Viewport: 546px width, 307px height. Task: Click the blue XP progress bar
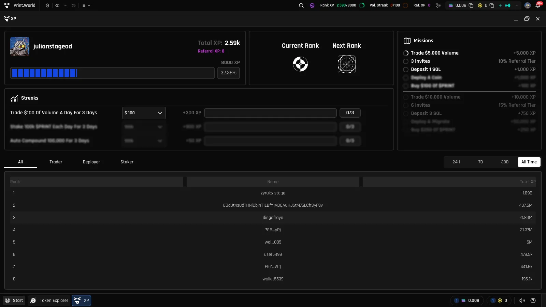(112, 73)
